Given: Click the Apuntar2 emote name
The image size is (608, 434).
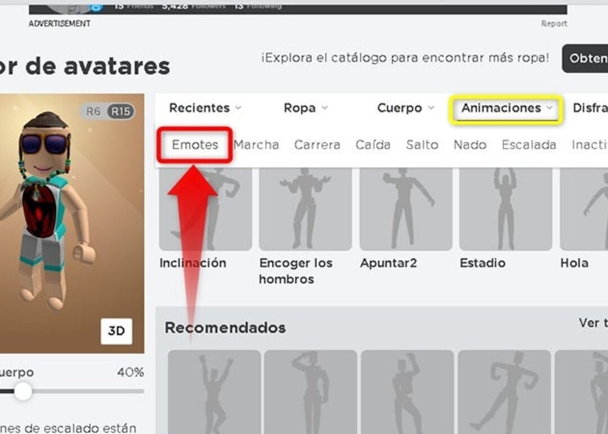Looking at the screenshot, I should pos(388,263).
